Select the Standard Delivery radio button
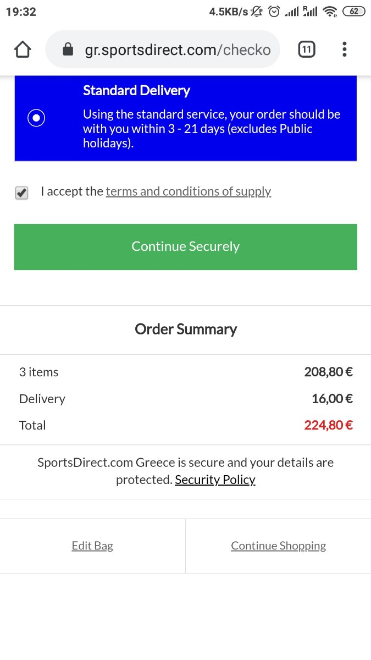This screenshot has height=660, width=371. tap(36, 118)
